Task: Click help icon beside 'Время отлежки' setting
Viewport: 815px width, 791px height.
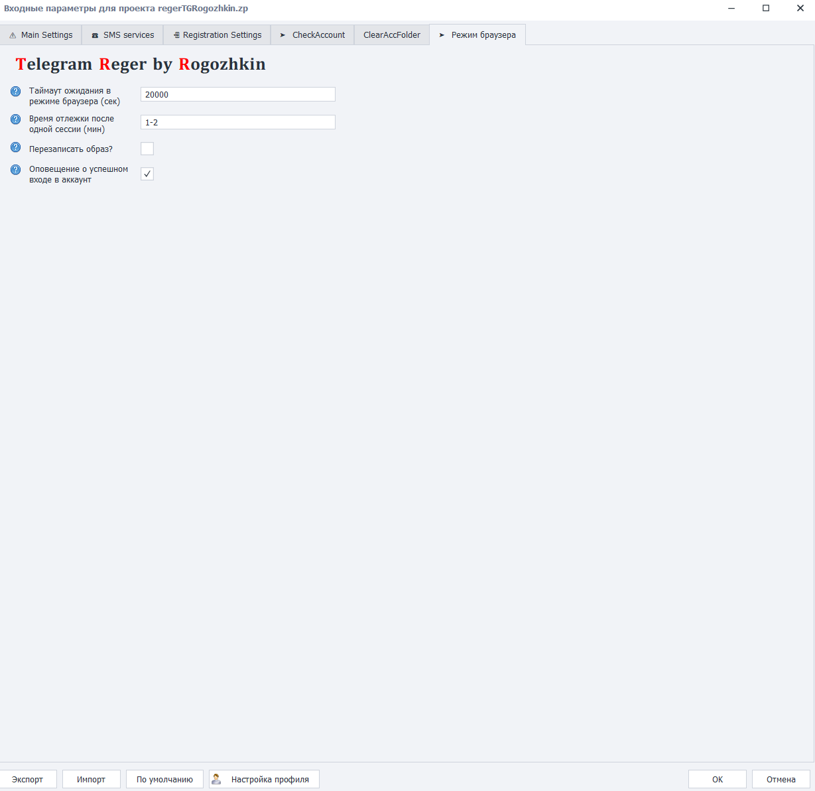Action: 16,119
